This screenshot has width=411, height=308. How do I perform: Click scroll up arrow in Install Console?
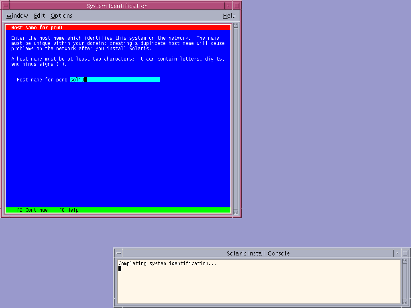[x=405, y=261]
